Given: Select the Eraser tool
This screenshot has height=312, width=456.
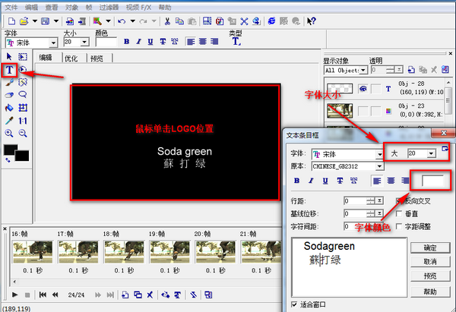Looking at the screenshot, I should [9, 95].
